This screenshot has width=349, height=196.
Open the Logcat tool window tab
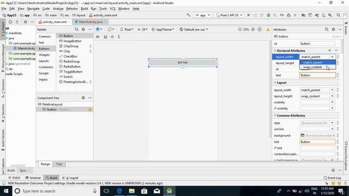click(70, 178)
